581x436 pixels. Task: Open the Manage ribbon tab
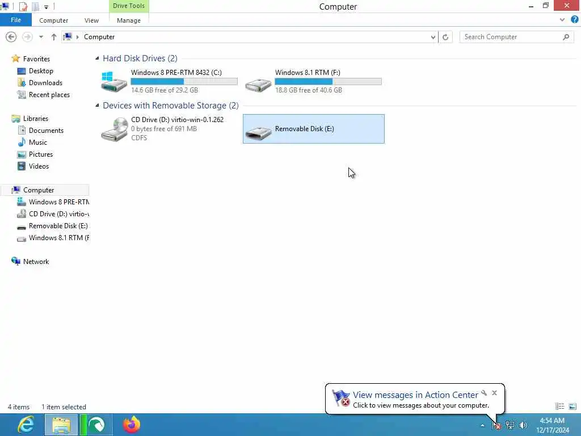click(129, 20)
